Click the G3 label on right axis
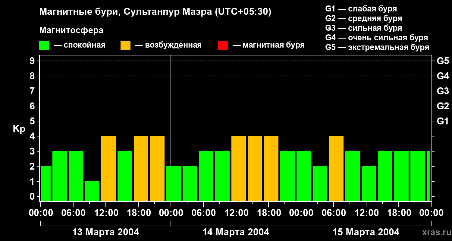Screen dimensions: 452x241 click(443, 91)
